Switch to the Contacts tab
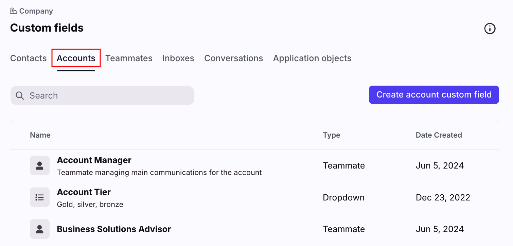This screenshot has height=246, width=513. tap(28, 58)
